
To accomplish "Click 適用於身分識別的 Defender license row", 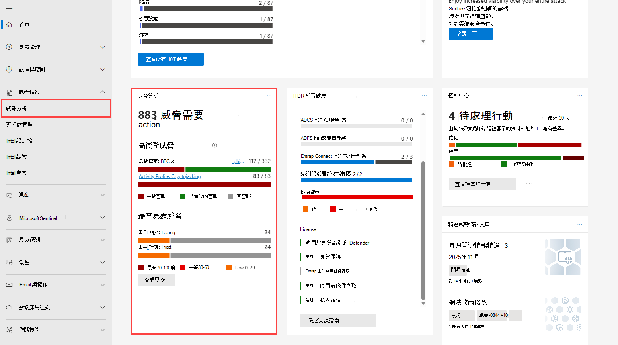I will coord(335,243).
